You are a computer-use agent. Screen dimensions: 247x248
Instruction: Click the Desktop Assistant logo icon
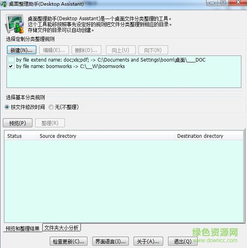pyautogui.click(x=15, y=24)
